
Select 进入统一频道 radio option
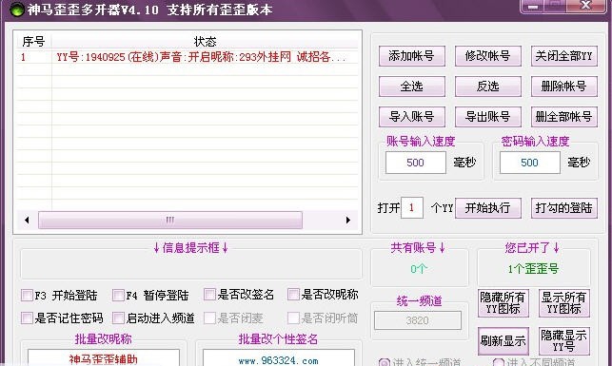coord(385,363)
